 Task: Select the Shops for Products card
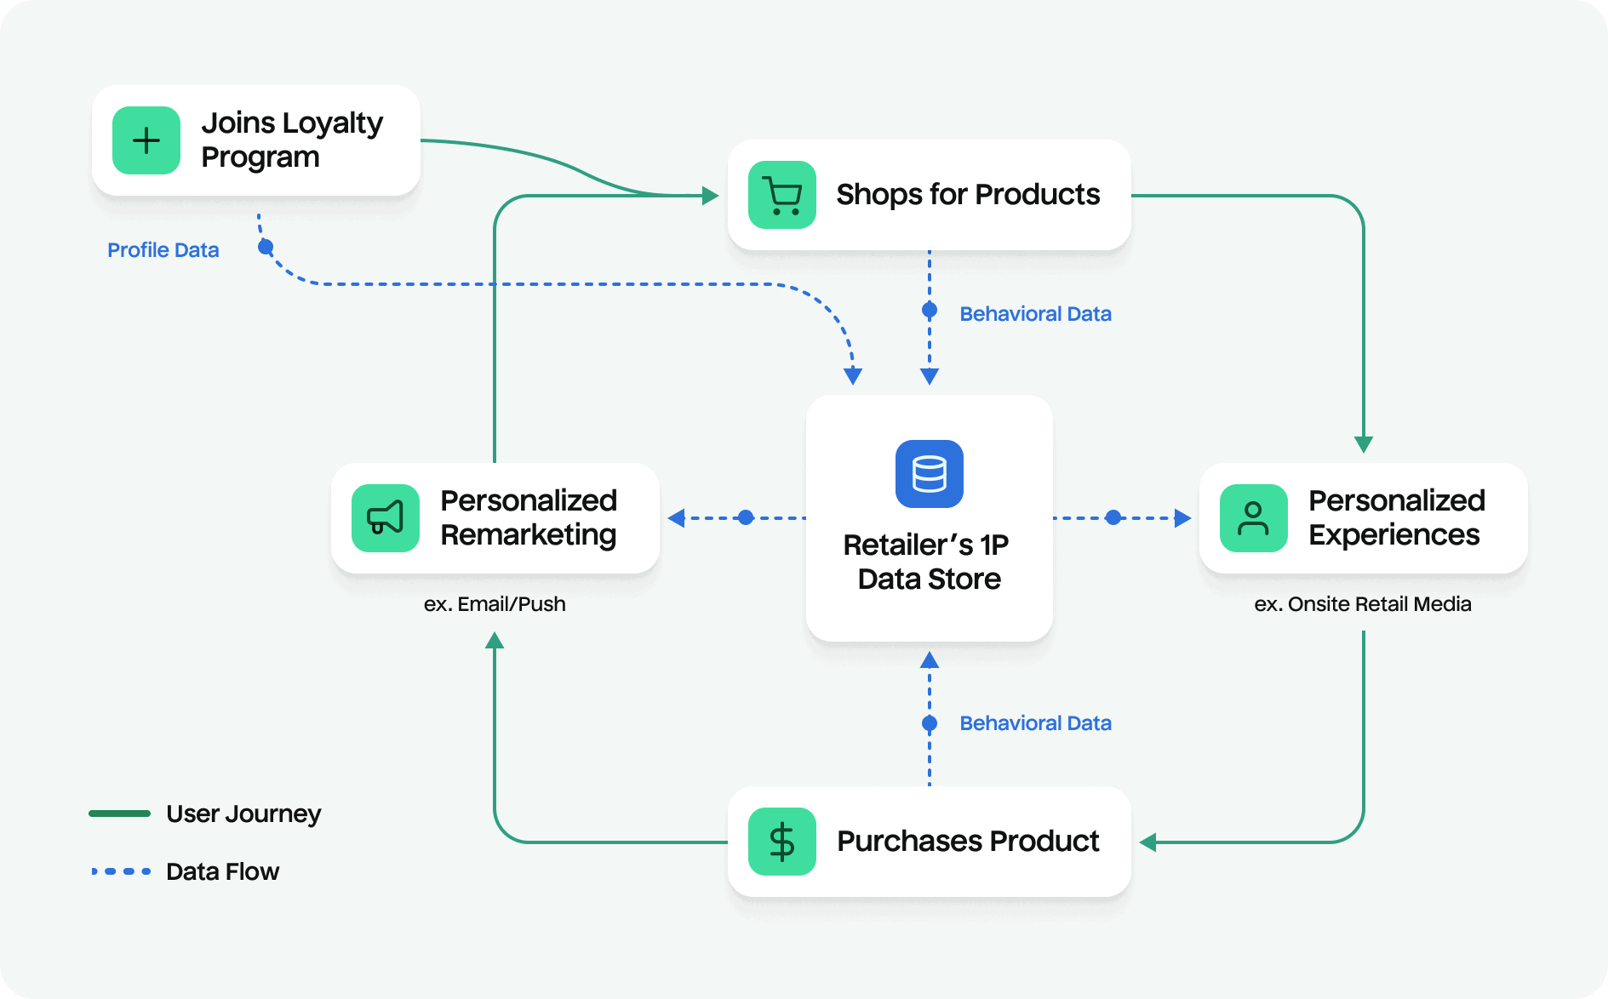930,195
